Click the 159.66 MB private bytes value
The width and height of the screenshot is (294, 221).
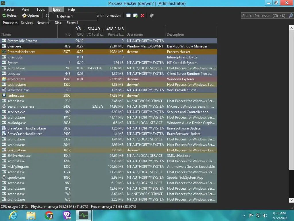pos(116,167)
